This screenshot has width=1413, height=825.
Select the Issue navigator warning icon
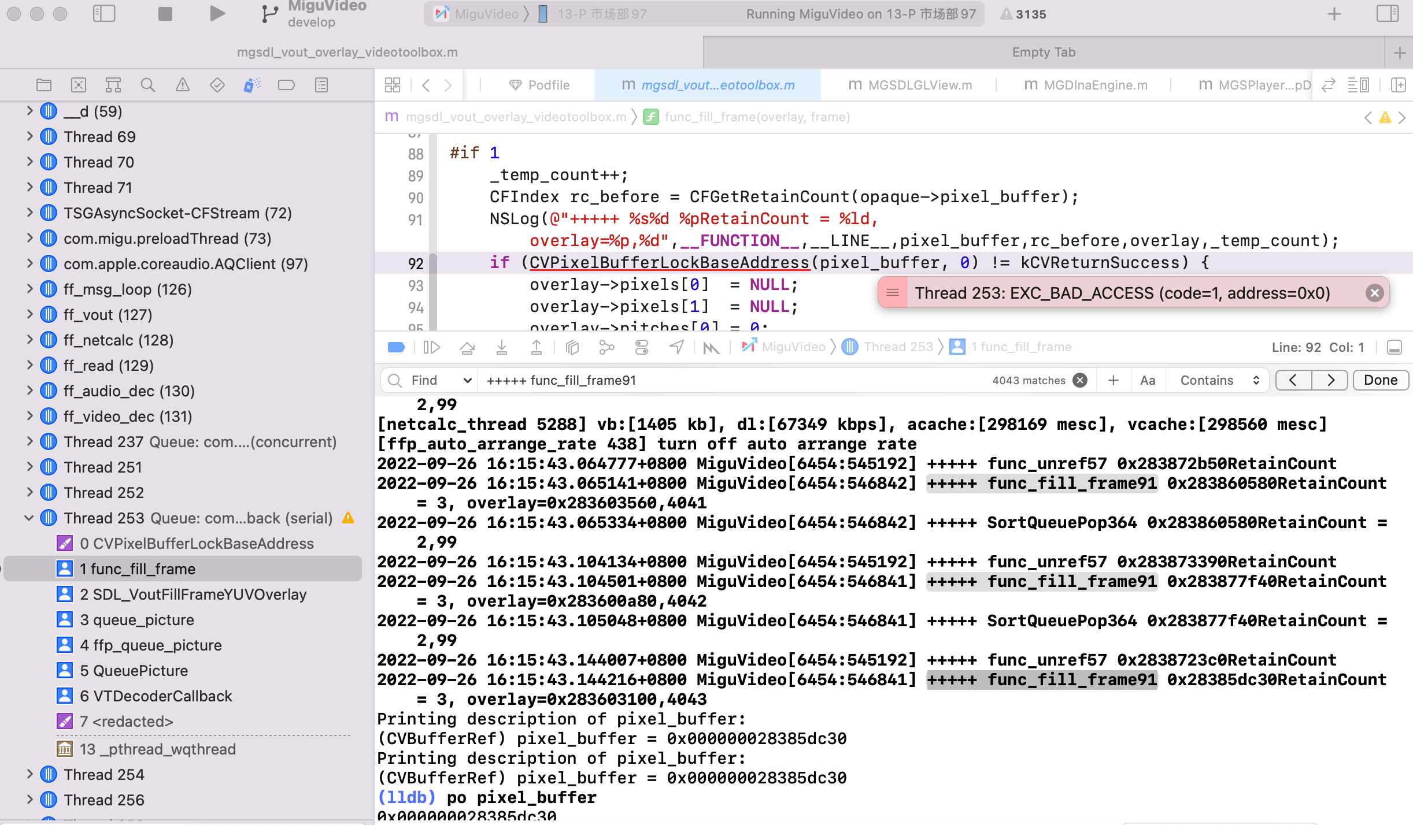tap(183, 85)
